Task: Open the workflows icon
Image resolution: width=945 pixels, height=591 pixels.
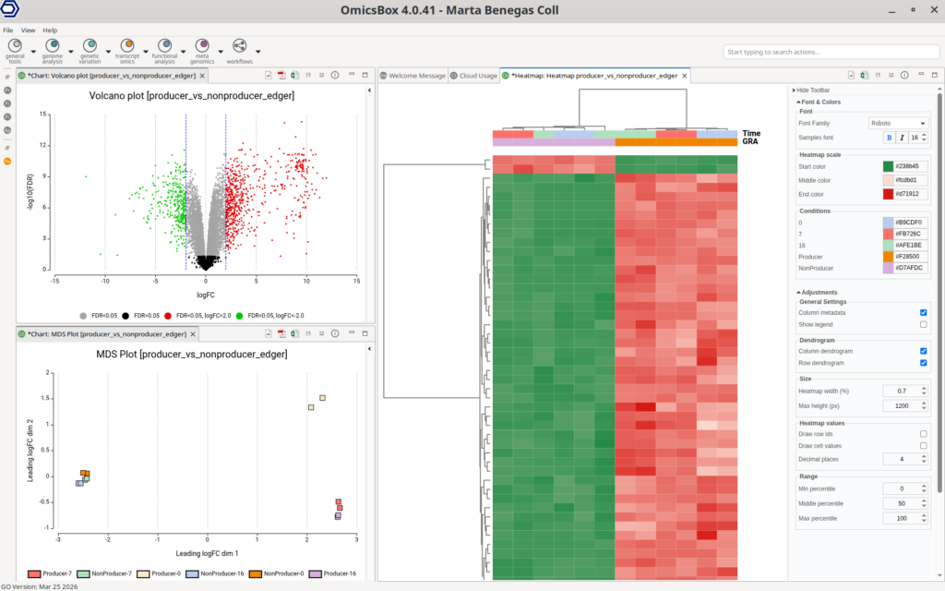Action: [x=240, y=46]
